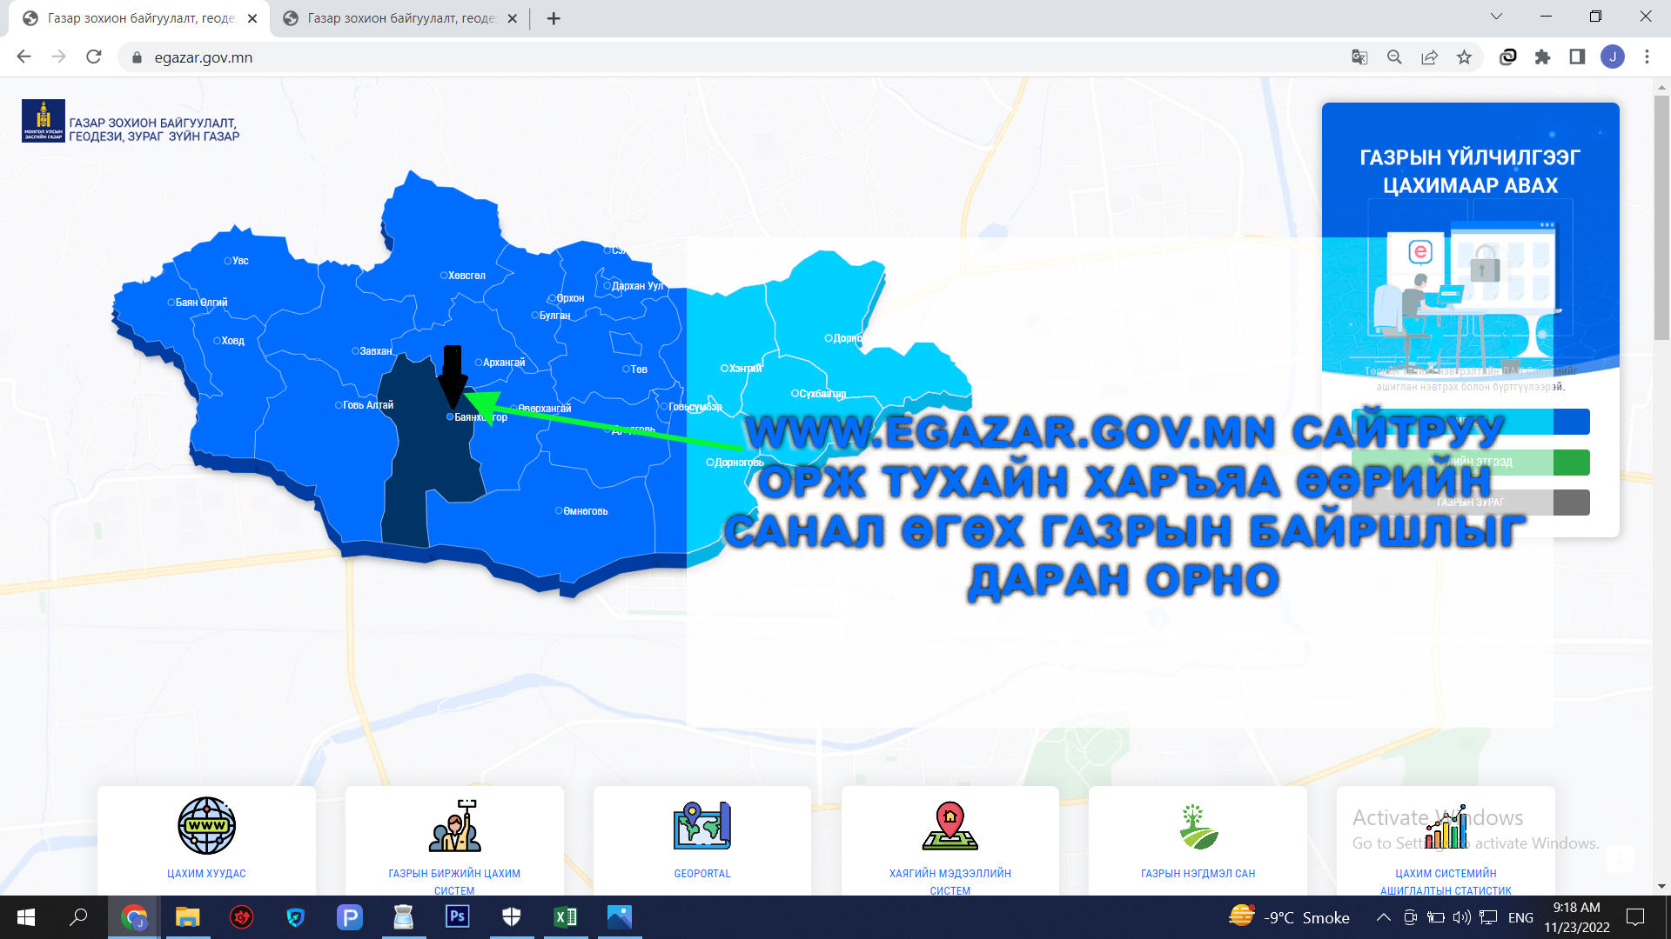This screenshot has width=1671, height=939.
Task: Switch to the first Газар зохион tab
Action: click(139, 18)
